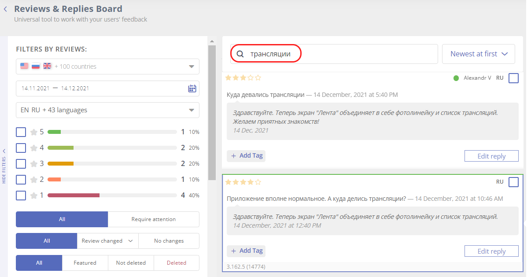Viewport: 531px width, 277px height.
Task: Enable the 1-star rating filter checkbox
Action: [21, 196]
